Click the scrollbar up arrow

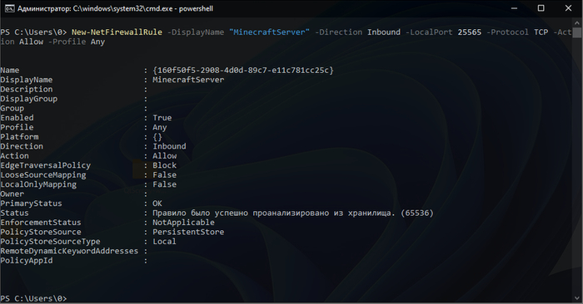point(576,22)
